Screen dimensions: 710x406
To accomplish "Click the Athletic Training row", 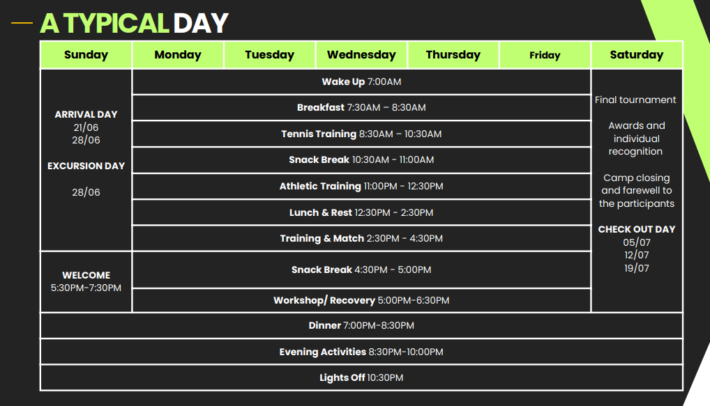I will point(361,186).
